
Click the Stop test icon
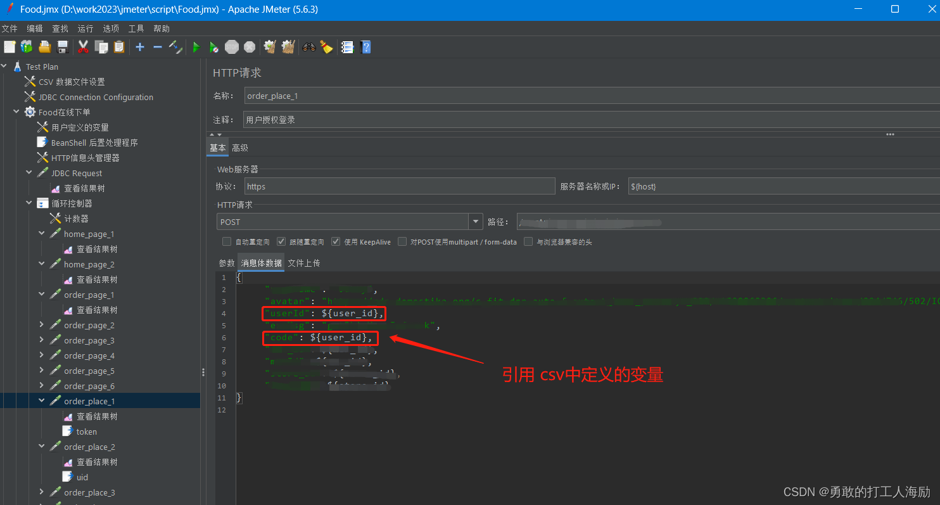point(232,47)
